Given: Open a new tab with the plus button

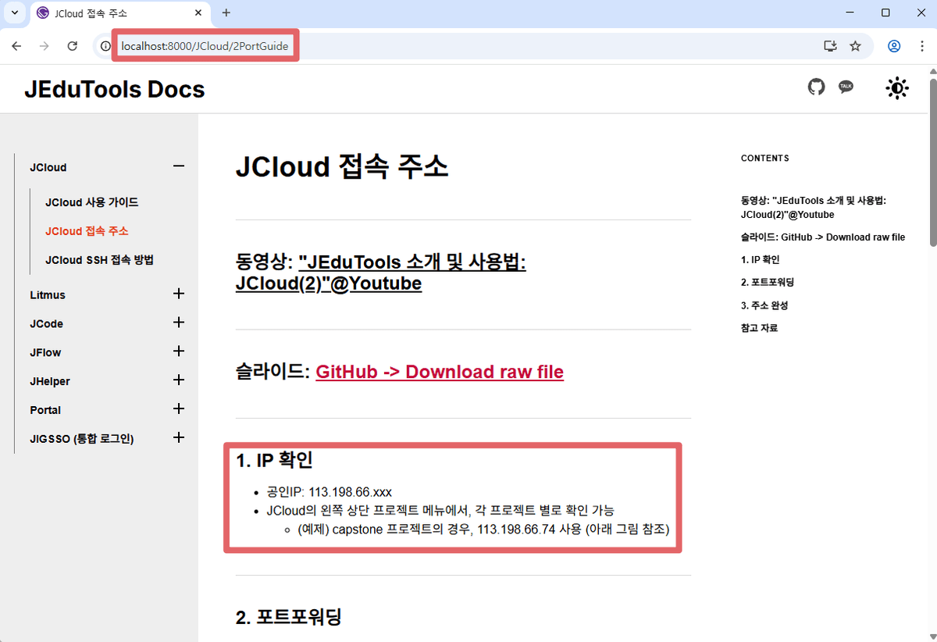Looking at the screenshot, I should pyautogui.click(x=226, y=12).
